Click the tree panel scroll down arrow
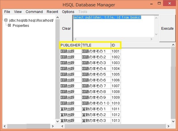The height and width of the screenshot is (131, 178). click(x=58, y=121)
